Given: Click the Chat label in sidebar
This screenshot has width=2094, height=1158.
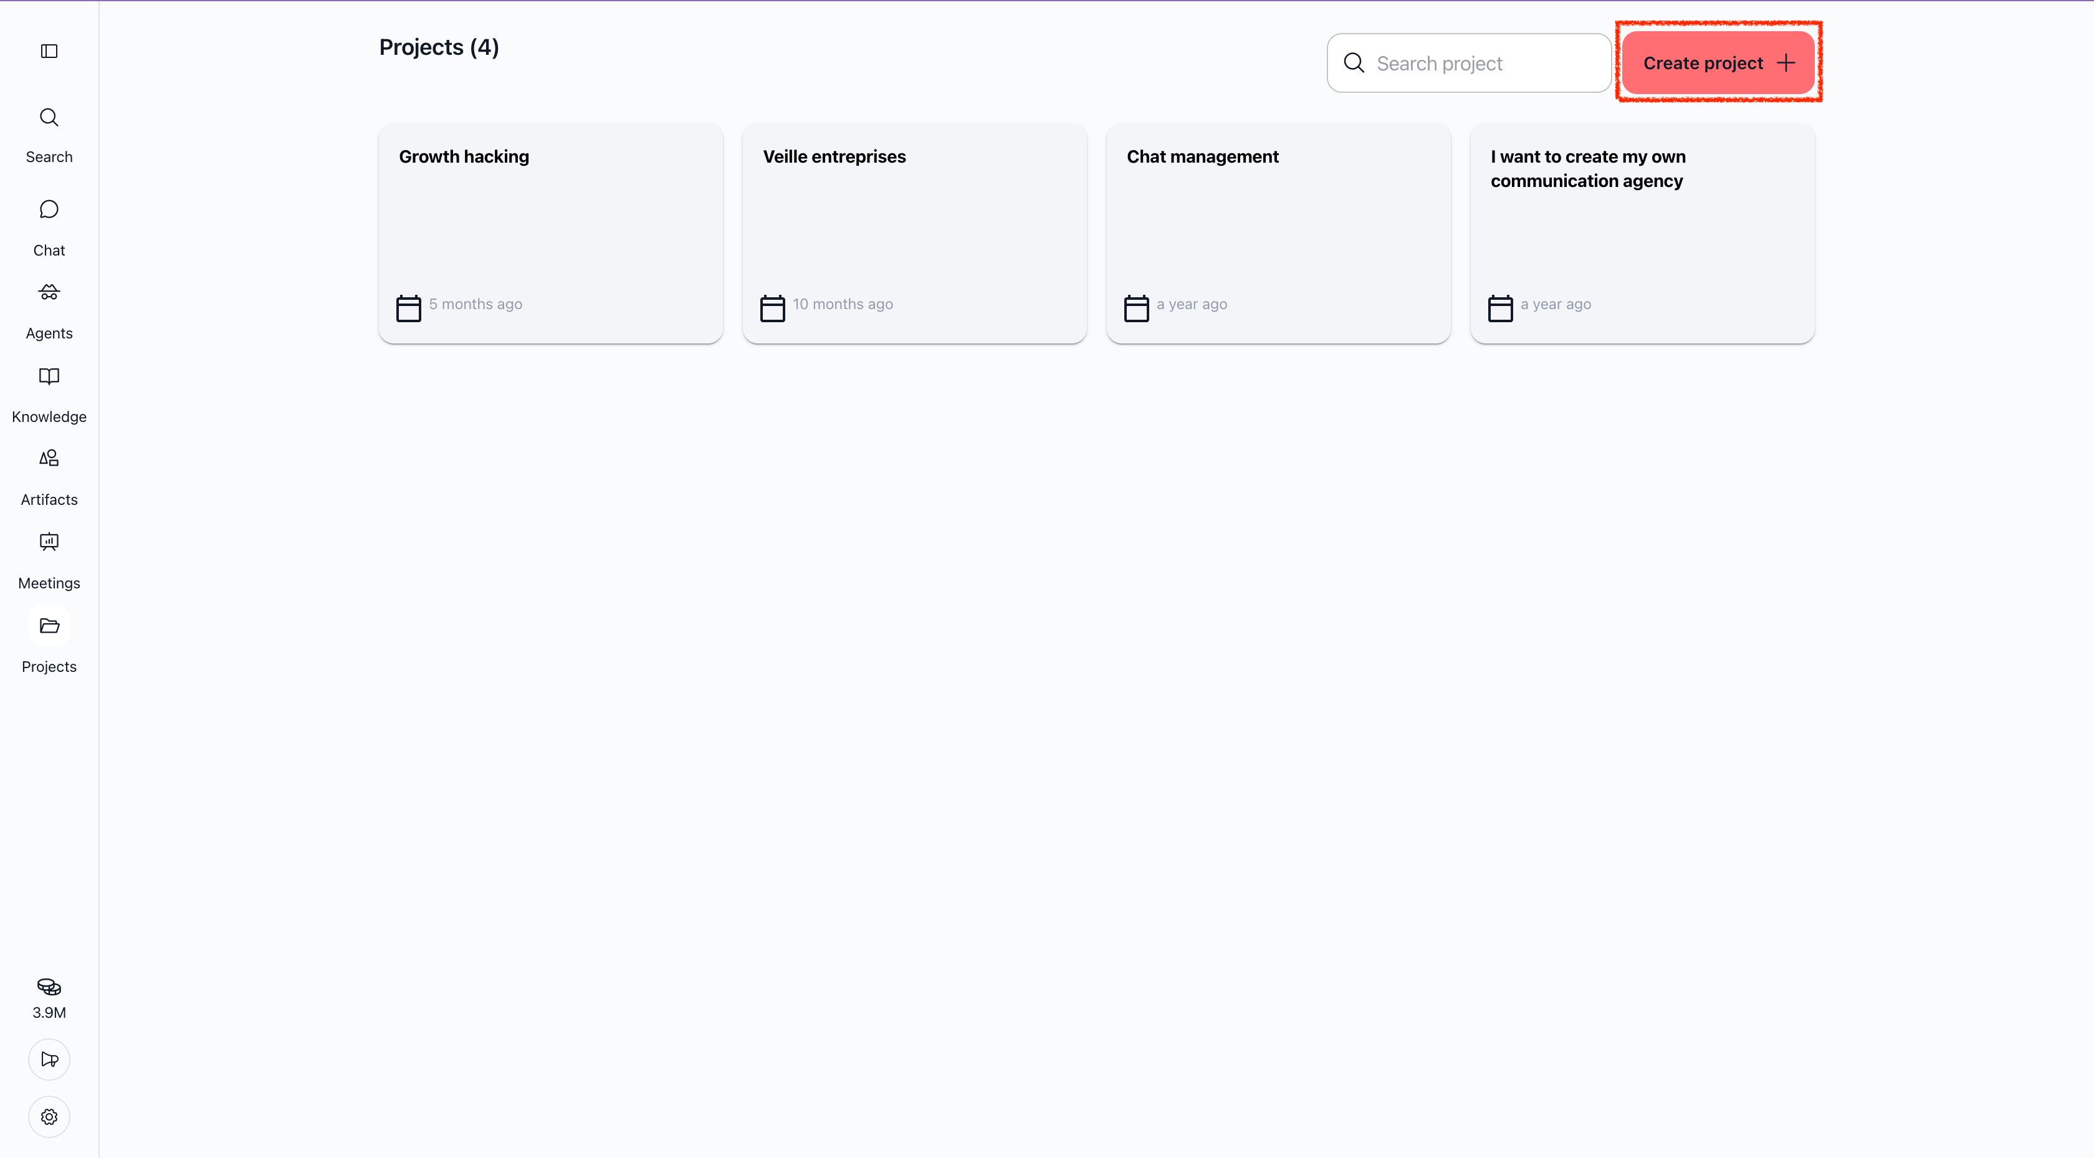Looking at the screenshot, I should (49, 251).
